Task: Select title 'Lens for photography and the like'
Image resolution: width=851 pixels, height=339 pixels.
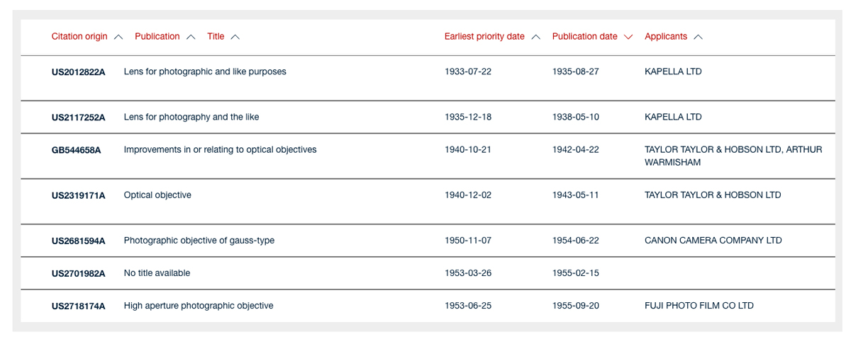Action: (191, 117)
